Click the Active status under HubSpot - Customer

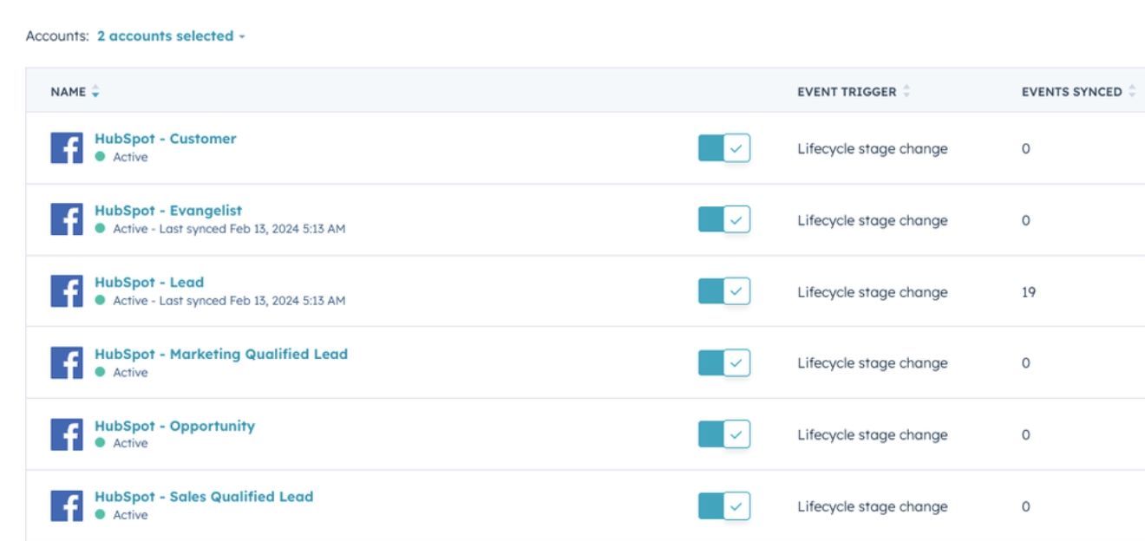[x=130, y=157]
